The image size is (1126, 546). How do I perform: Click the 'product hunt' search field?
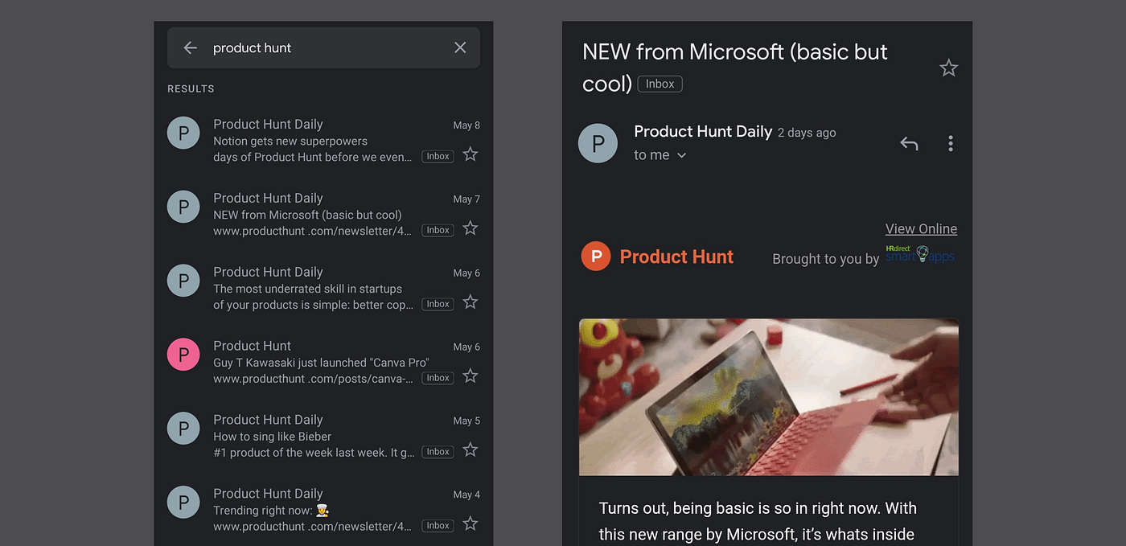(323, 48)
